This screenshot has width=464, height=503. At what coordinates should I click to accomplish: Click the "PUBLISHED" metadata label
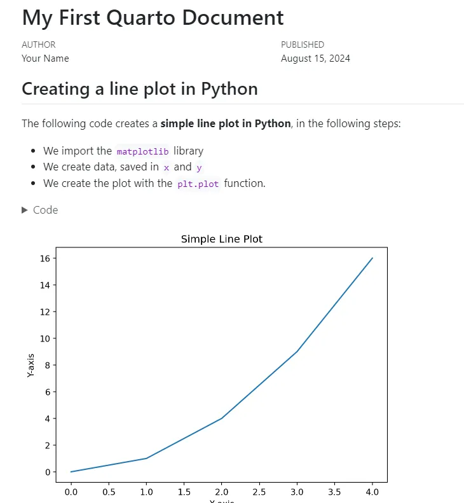[303, 45]
